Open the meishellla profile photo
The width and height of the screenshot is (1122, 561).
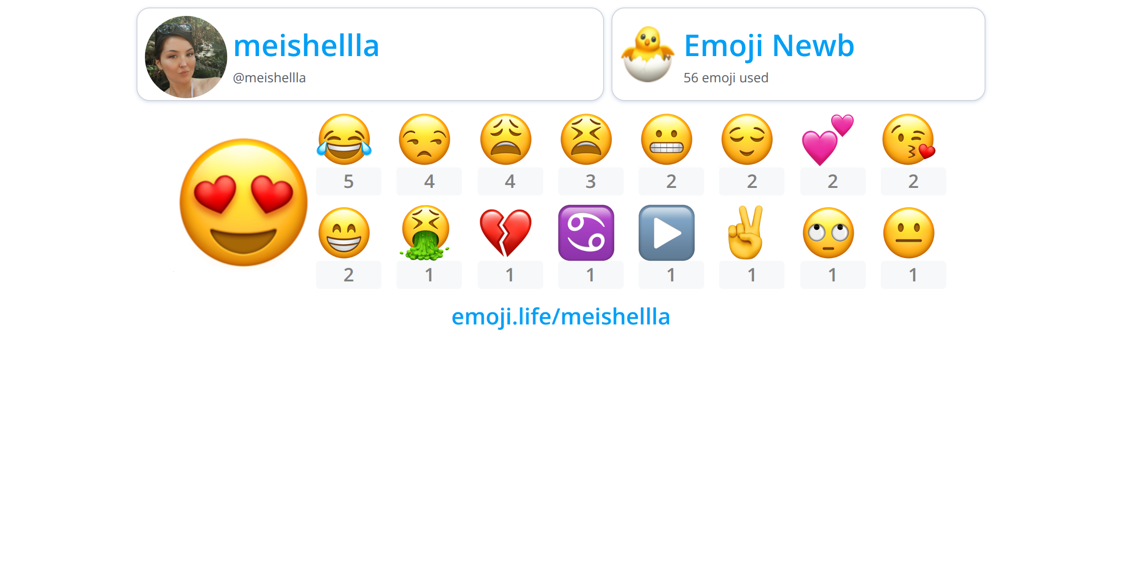186,57
